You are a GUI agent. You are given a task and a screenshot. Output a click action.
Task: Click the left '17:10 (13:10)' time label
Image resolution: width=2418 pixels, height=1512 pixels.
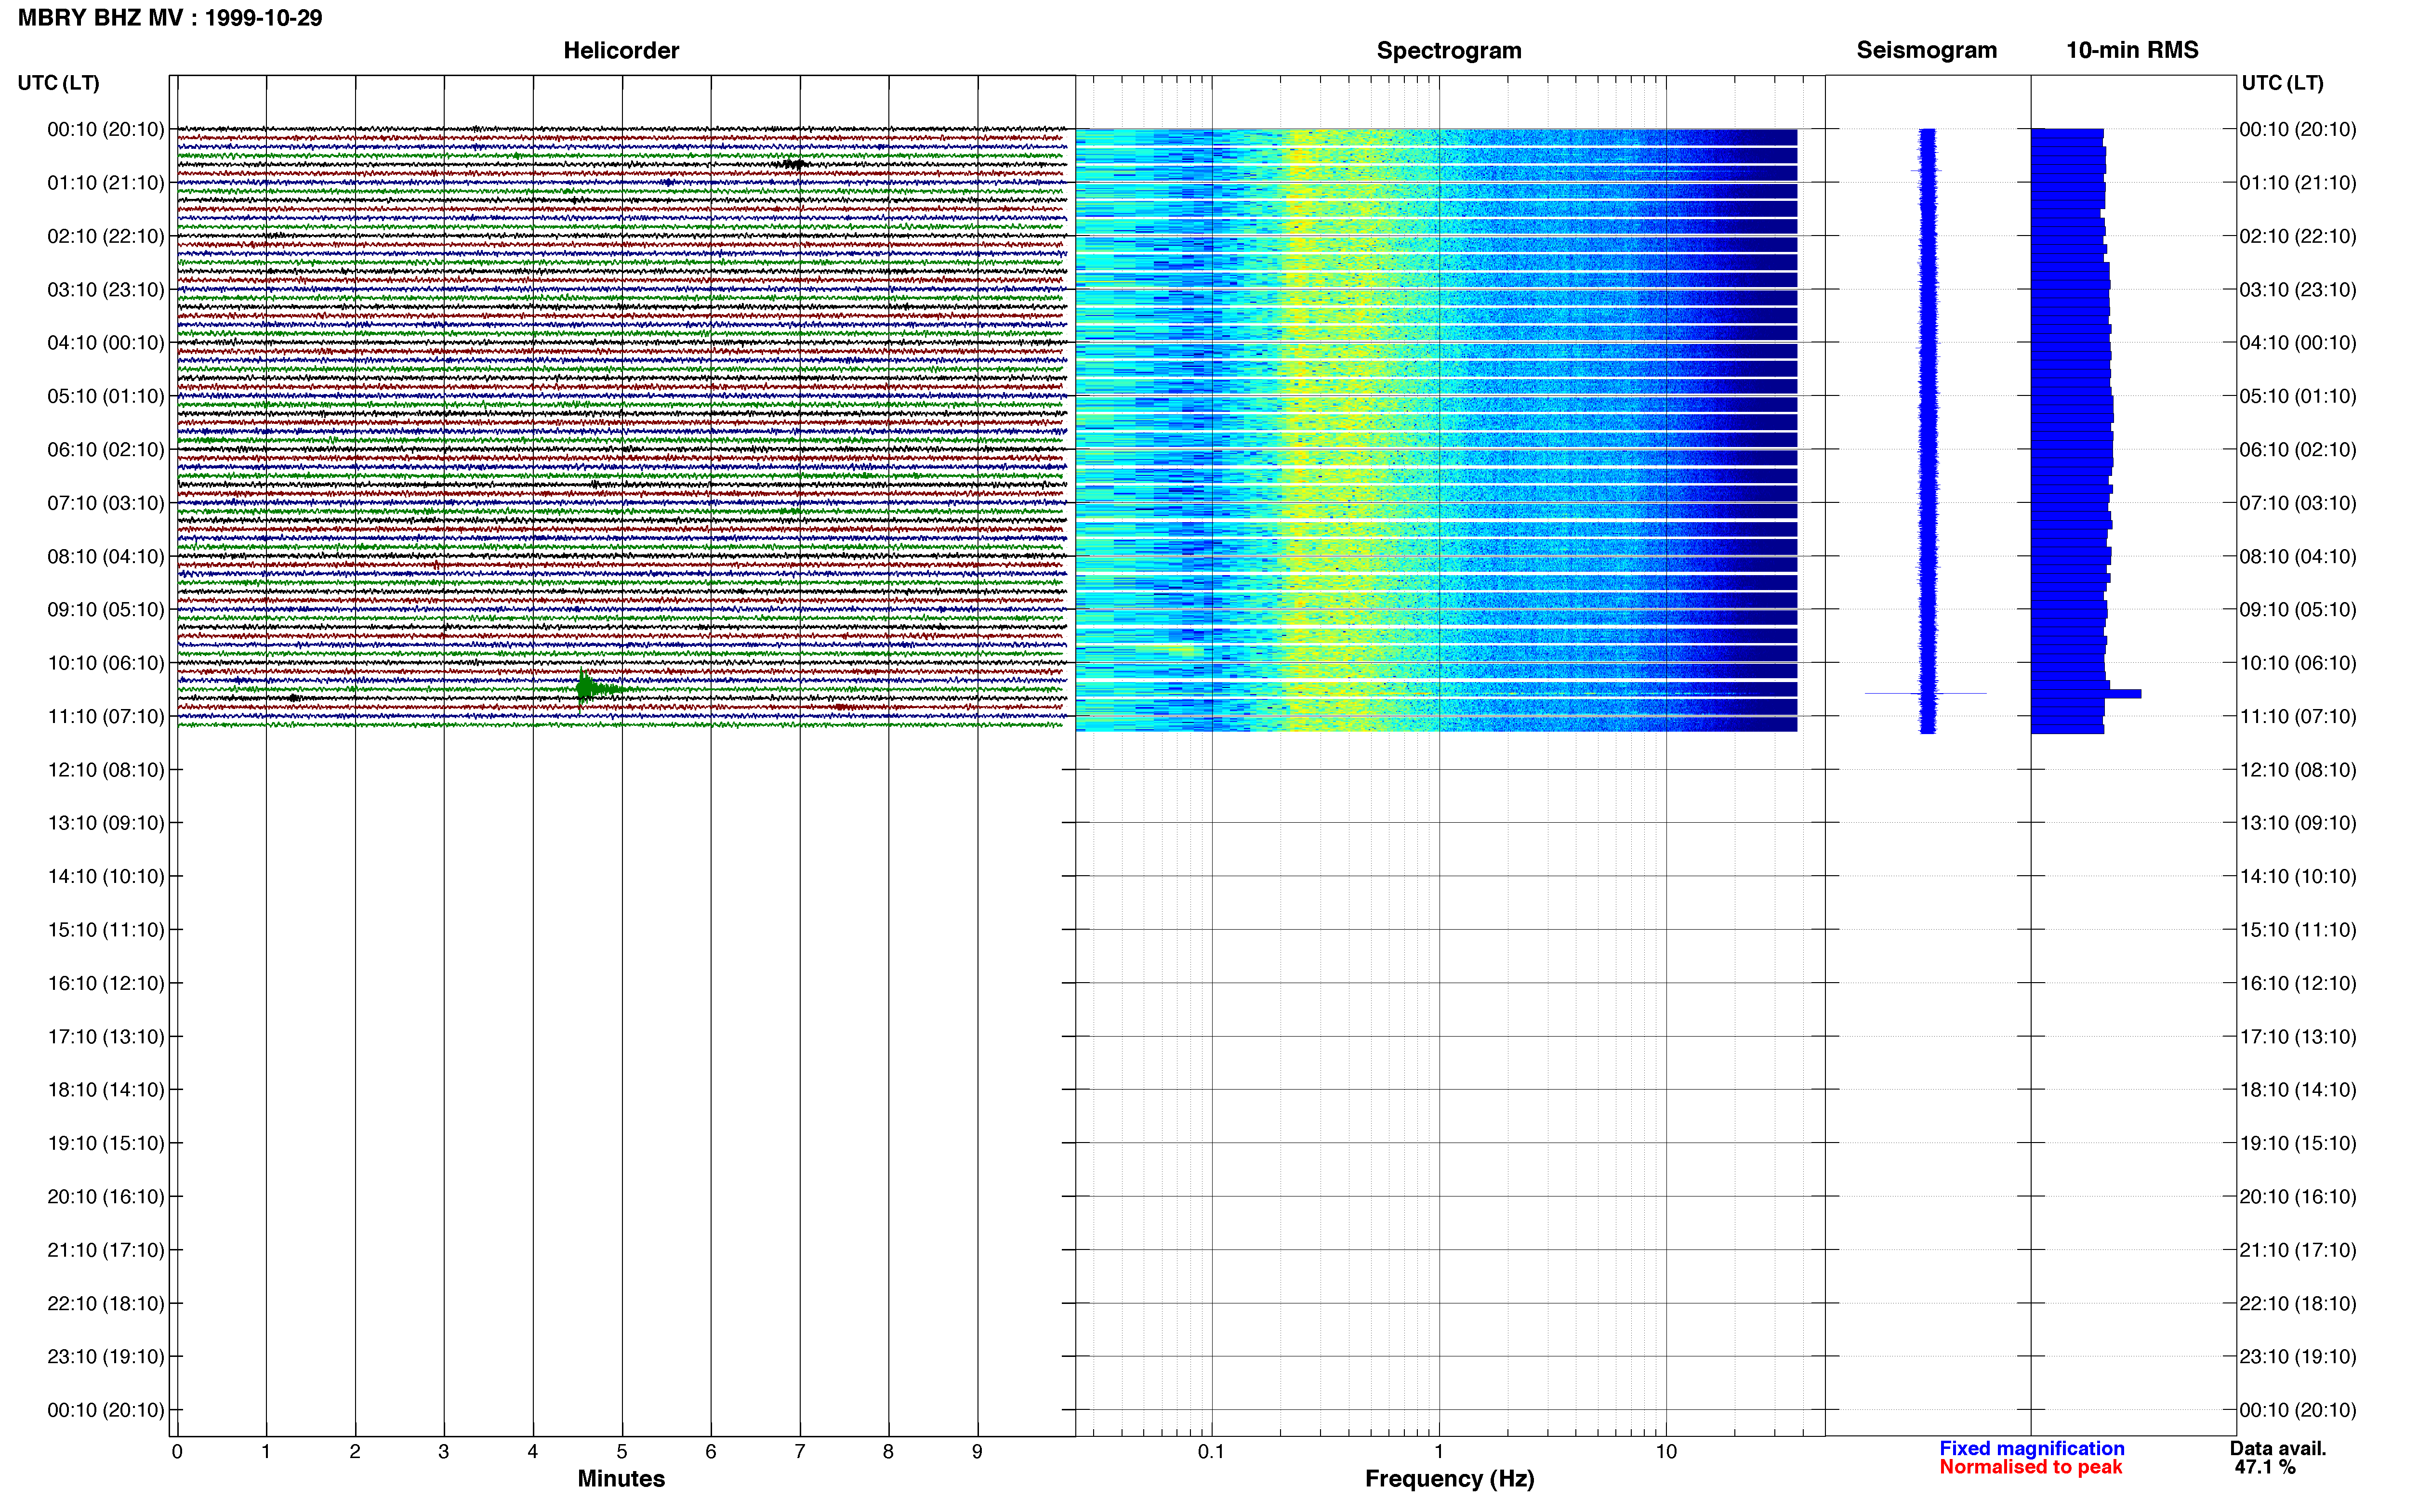(x=106, y=1036)
